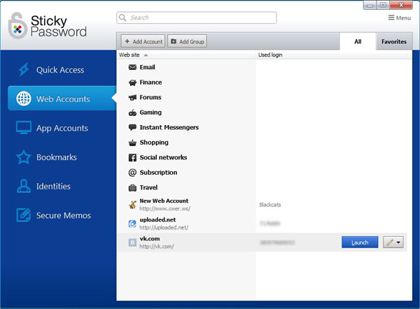This screenshot has height=309, width=420.
Task: Open Quick Access lightning icon
Action: pyautogui.click(x=24, y=69)
